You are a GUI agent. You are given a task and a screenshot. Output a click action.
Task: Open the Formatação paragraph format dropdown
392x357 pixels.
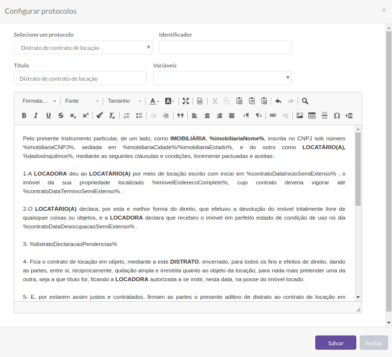(x=39, y=101)
